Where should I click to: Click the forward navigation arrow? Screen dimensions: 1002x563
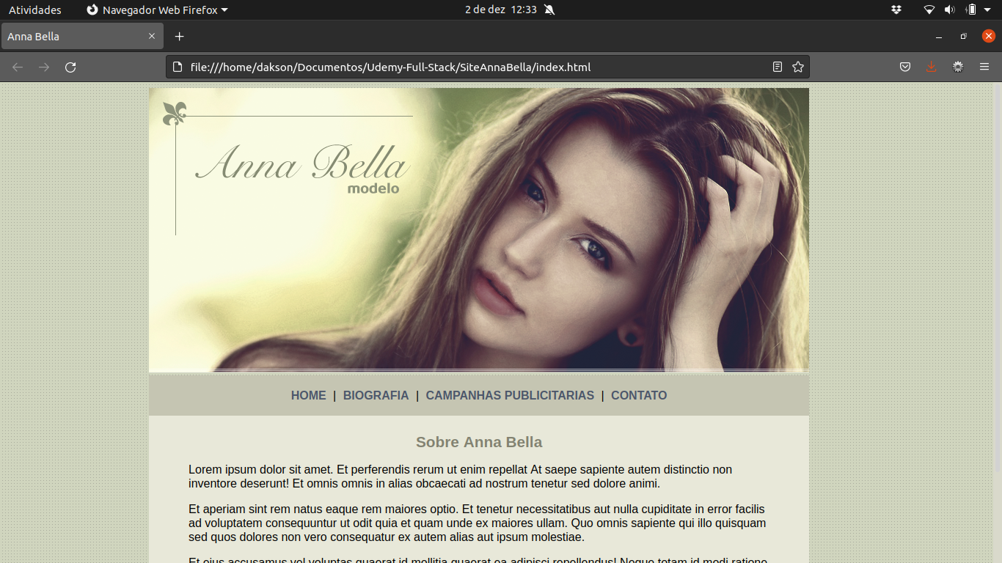pyautogui.click(x=43, y=67)
